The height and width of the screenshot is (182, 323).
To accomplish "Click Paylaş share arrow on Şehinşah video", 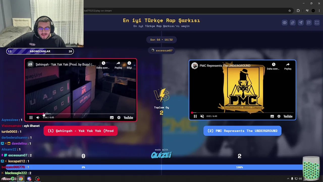I will tap(118, 65).
